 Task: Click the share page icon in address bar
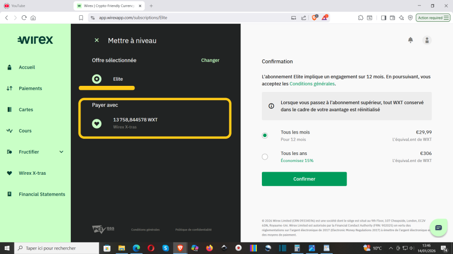(303, 18)
